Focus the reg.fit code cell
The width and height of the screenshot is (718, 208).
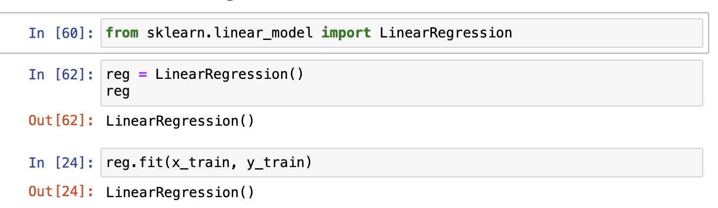(x=493, y=162)
